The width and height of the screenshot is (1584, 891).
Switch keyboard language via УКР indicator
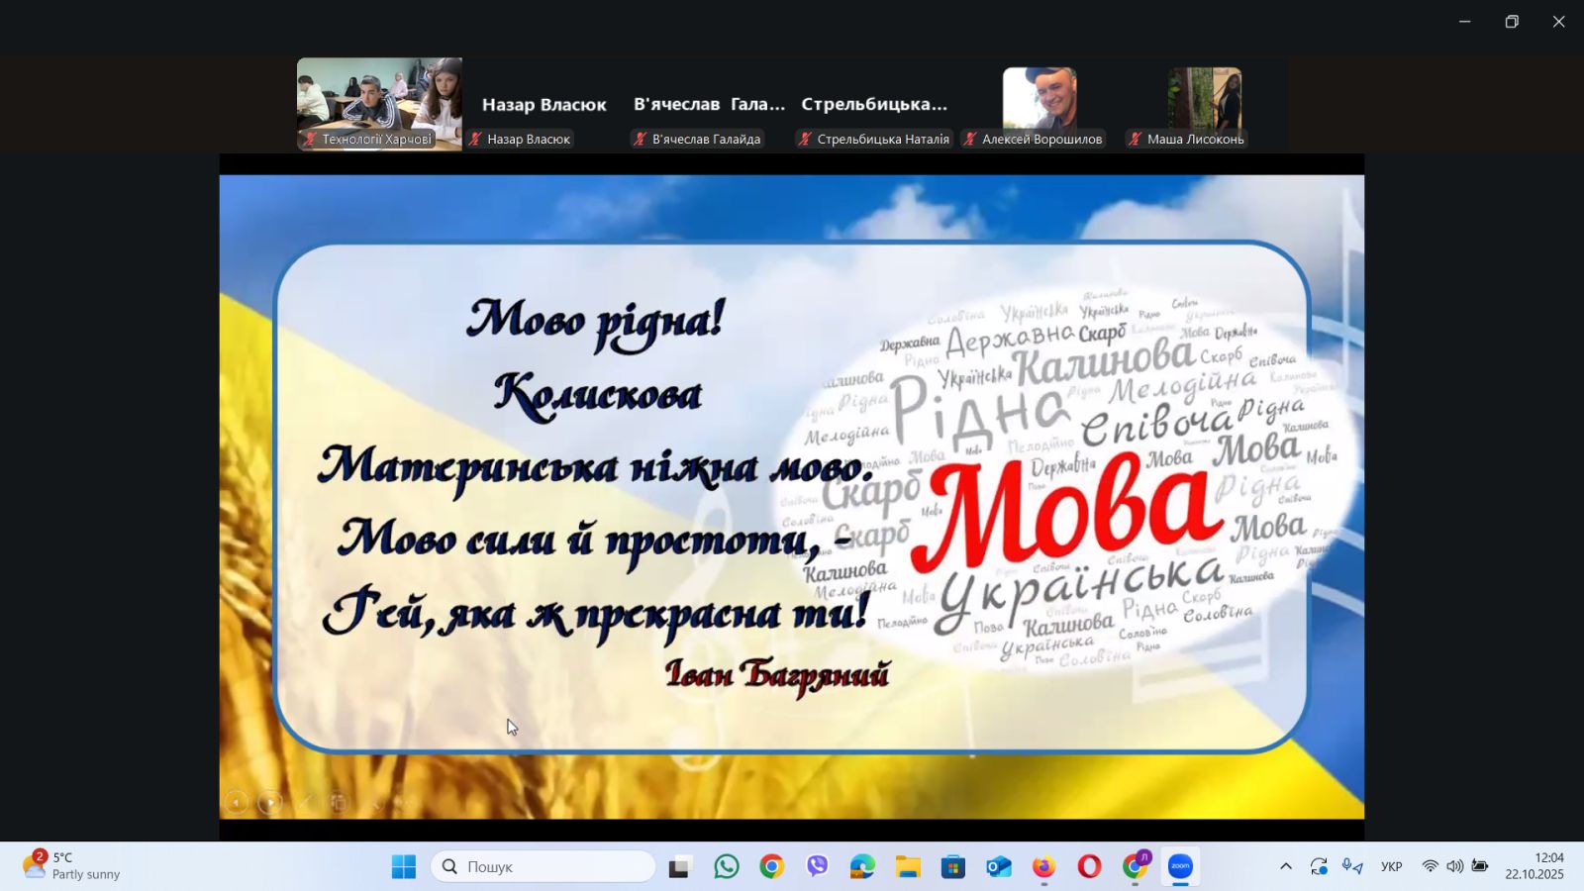(x=1391, y=867)
